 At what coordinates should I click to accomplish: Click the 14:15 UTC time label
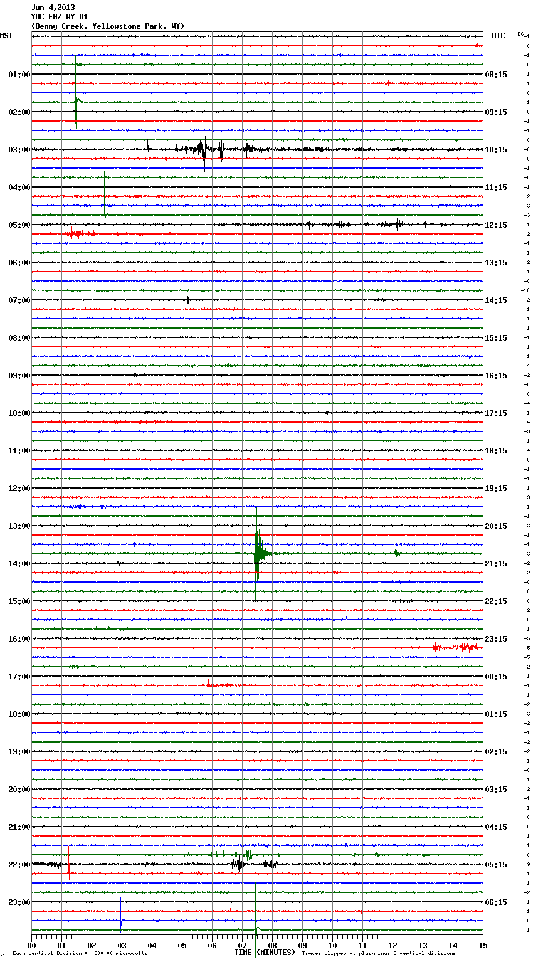tap(496, 300)
